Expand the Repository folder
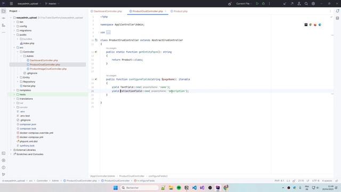This screenshot has height=192, width=341. click(x=18, y=82)
